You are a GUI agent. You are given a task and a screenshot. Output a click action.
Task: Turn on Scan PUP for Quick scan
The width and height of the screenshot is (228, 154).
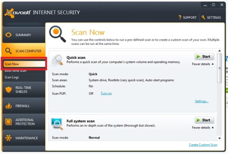(x=106, y=93)
